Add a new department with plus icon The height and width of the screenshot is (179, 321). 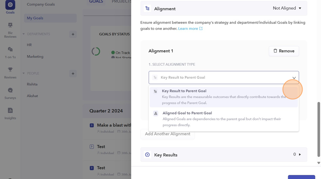tap(73, 34)
